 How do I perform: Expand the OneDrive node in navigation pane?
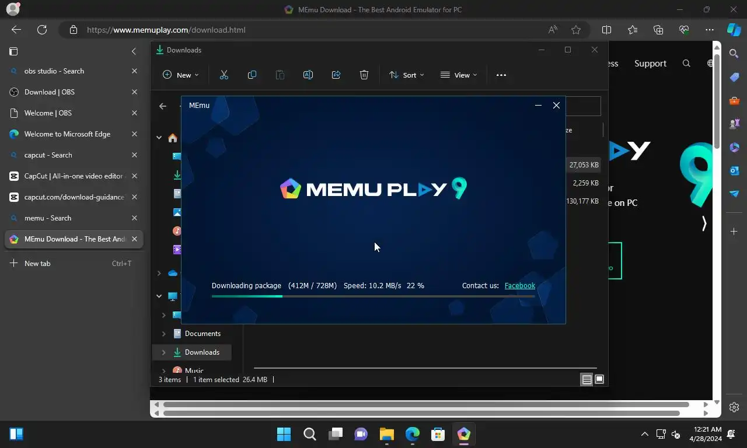pyautogui.click(x=159, y=273)
